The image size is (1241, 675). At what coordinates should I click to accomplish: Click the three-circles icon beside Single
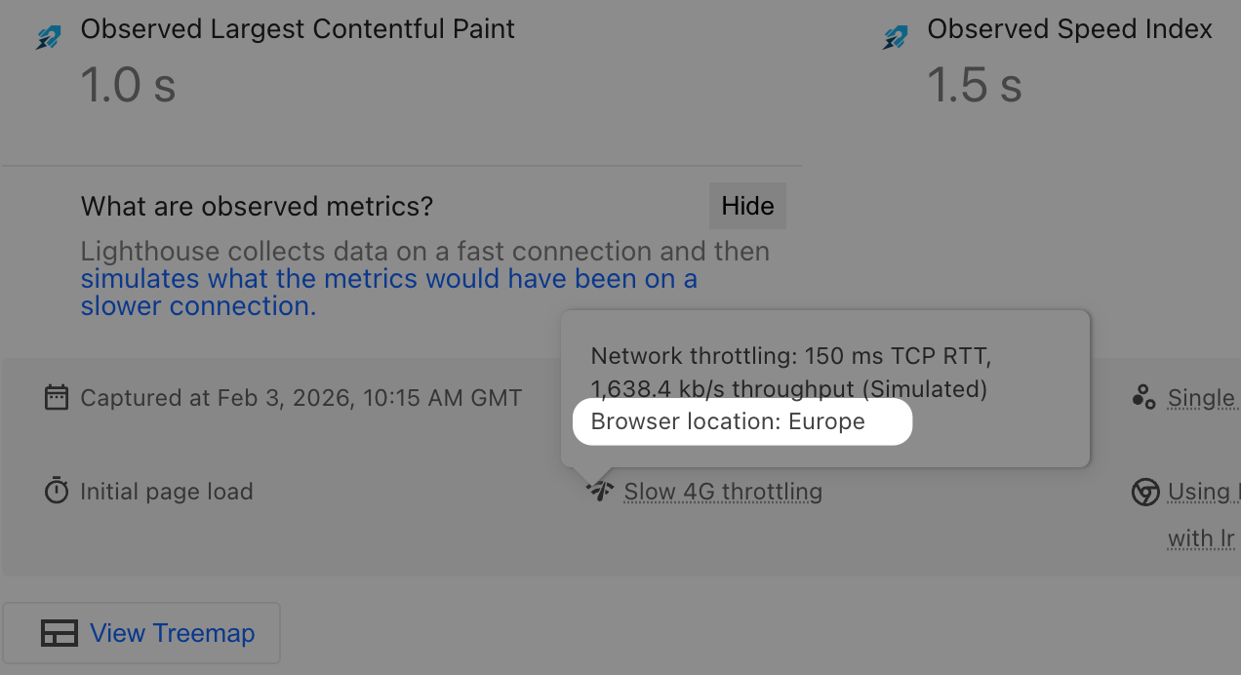click(x=1143, y=397)
